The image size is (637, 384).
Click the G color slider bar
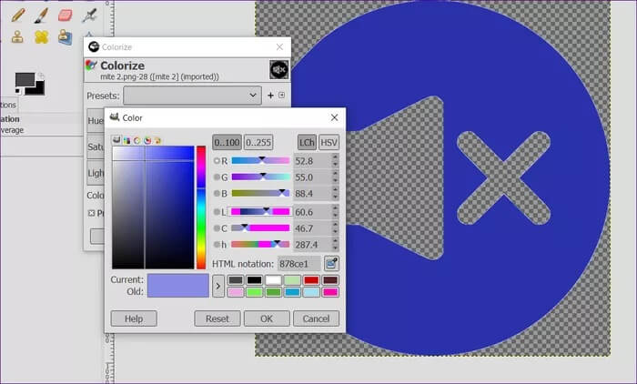[x=260, y=177]
